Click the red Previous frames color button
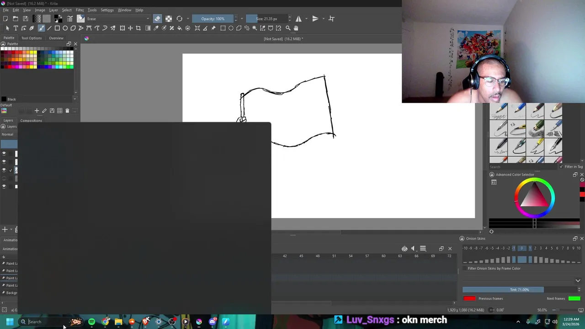The height and width of the screenshot is (329, 585). tap(469, 298)
